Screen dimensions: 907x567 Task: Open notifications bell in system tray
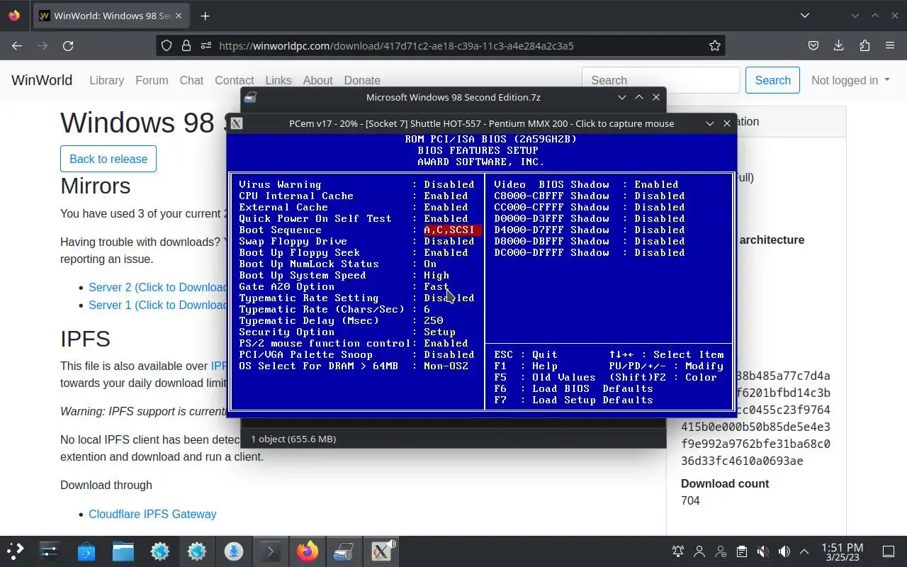coord(678,551)
